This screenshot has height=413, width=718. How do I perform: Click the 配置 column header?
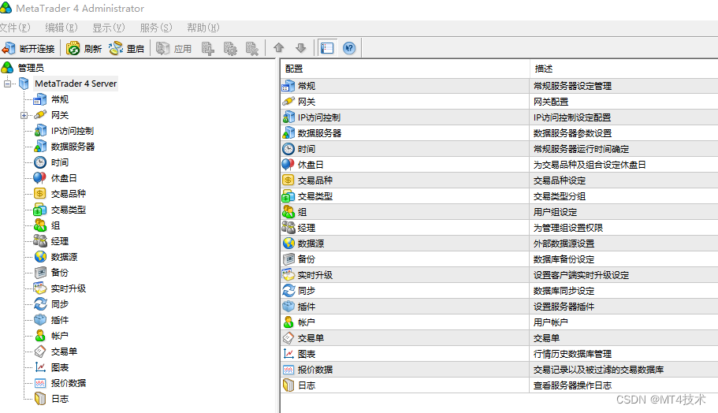[x=405, y=69]
